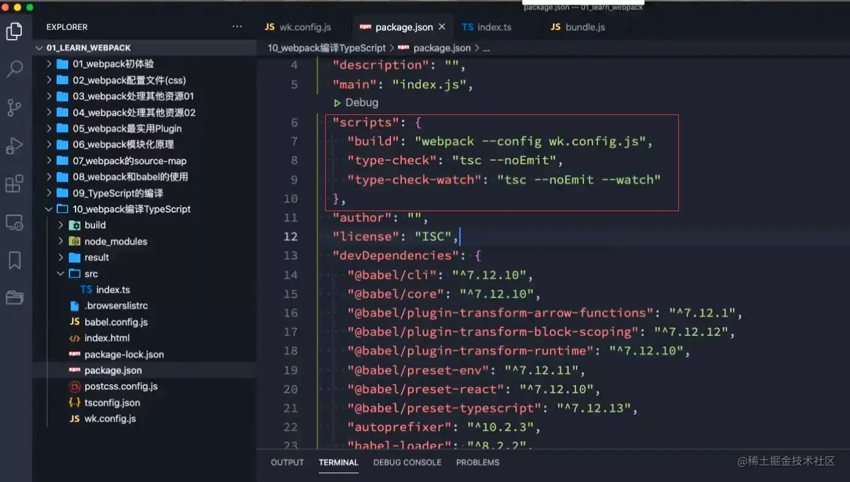The height and width of the screenshot is (482, 850).
Task: Click the "devDependencies" key on line 13
Action: click(396, 256)
